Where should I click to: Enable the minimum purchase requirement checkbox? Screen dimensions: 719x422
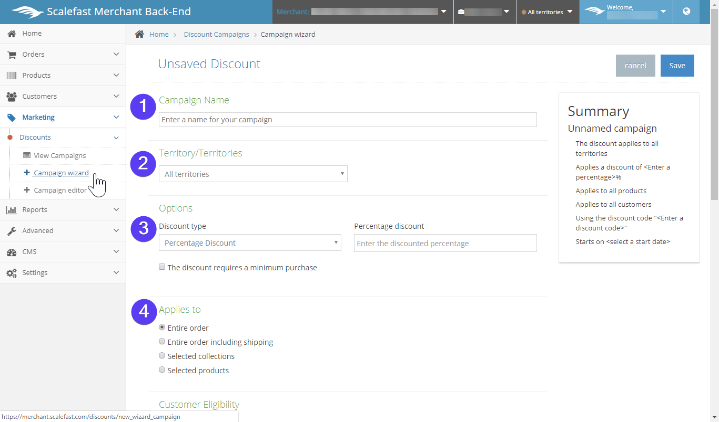click(162, 267)
